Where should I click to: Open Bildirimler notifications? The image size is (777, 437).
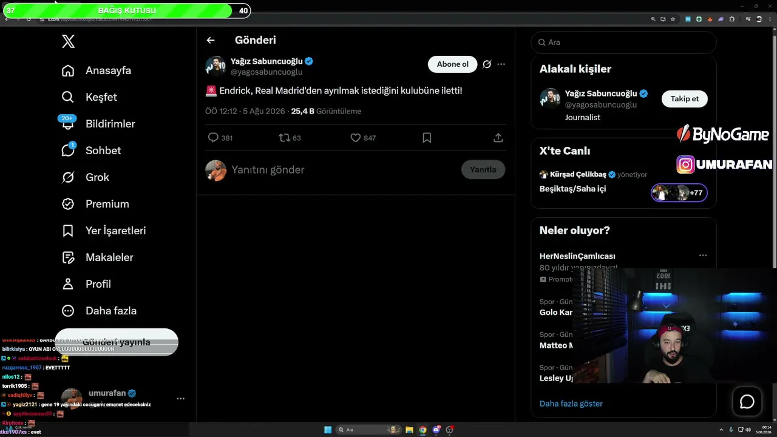pyautogui.click(x=98, y=124)
